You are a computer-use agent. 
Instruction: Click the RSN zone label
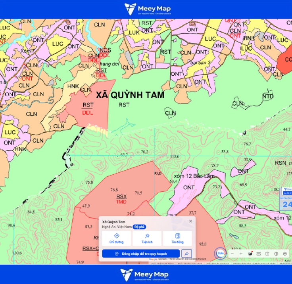tap(280, 163)
